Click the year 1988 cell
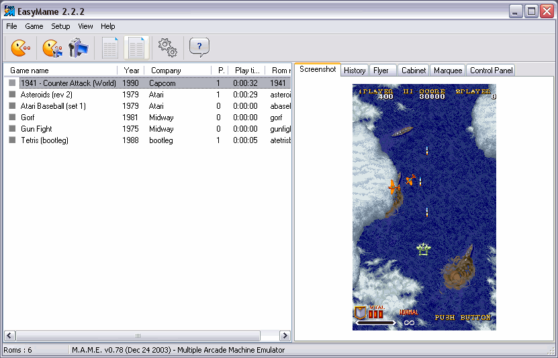 click(130, 140)
